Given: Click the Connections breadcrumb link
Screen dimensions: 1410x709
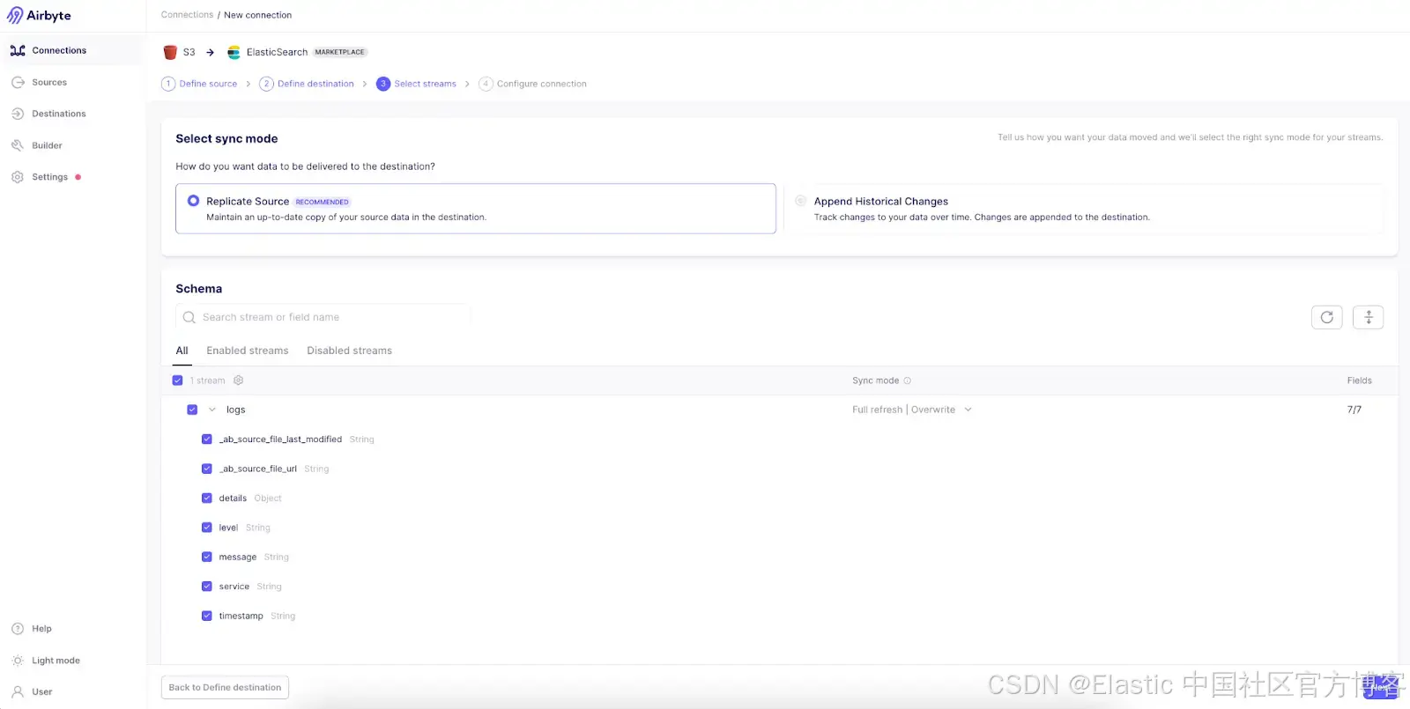Looking at the screenshot, I should [187, 15].
